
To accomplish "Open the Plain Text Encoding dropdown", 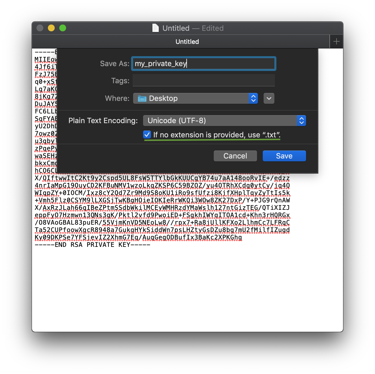I will pos(224,121).
